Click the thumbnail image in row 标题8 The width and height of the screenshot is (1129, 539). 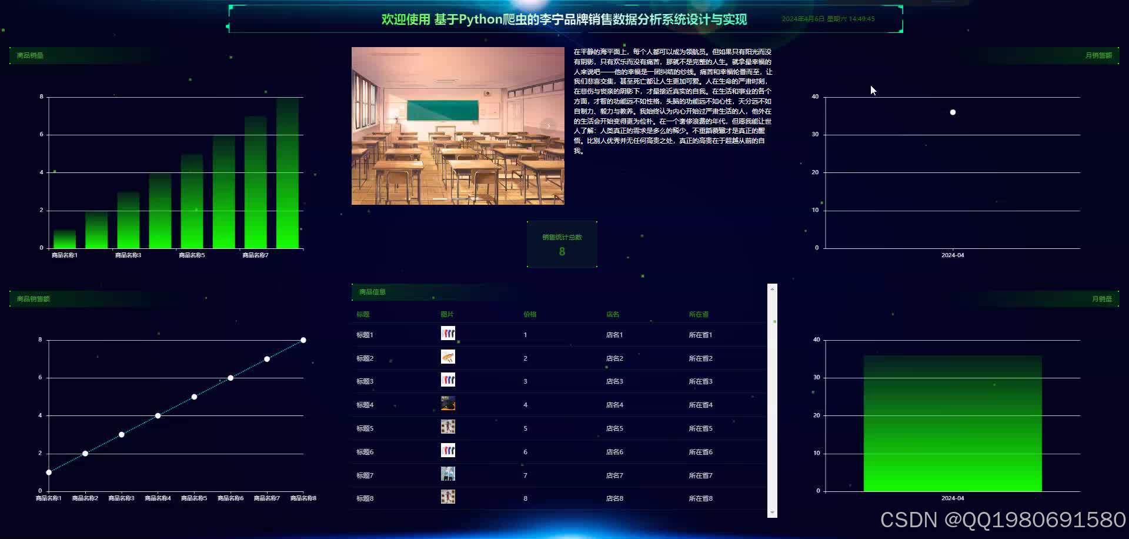click(x=448, y=497)
